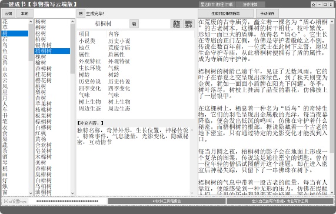Click up arrow of tree list scrollbar

pos(72,21)
